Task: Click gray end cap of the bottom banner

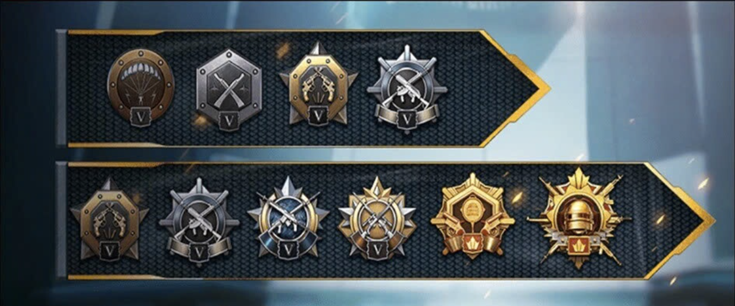Action: 61,220
